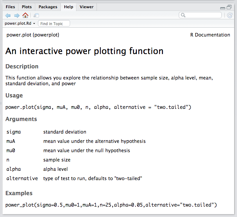Open the Help home page
237x217 pixels.
point(25,15)
